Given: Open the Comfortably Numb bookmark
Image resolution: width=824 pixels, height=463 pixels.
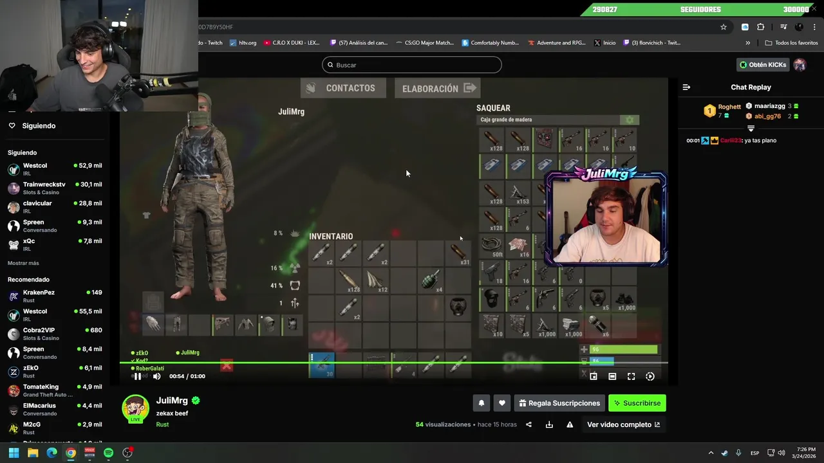Looking at the screenshot, I should pyautogui.click(x=490, y=43).
